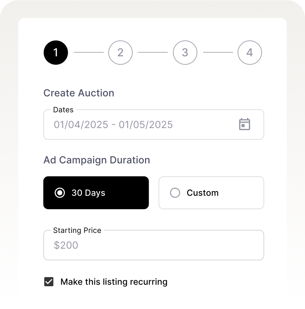Uncheck the recurring listing checkbox
The height and width of the screenshot is (309, 305).
49,282
